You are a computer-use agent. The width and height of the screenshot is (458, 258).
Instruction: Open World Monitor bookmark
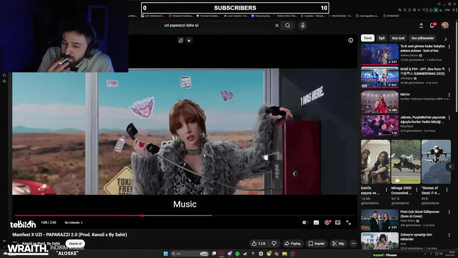(340, 16)
